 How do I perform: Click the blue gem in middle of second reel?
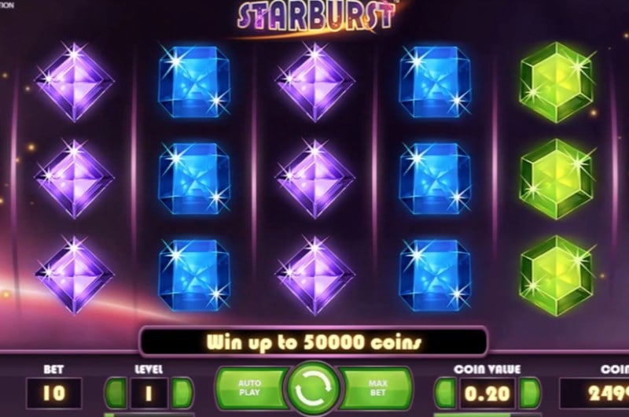click(x=194, y=179)
